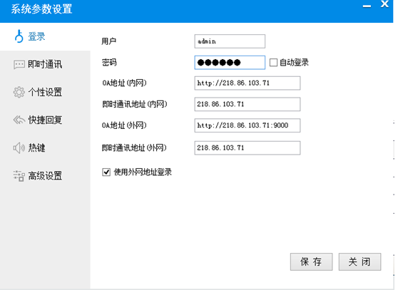The height and width of the screenshot is (290, 398).
Task: Minimize the system settings window
Action: [367, 6]
